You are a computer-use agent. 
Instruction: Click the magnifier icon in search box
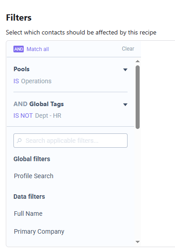coord(19,141)
